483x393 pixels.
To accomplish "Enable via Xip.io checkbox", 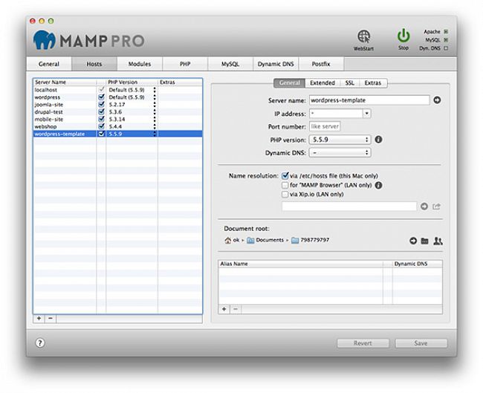I will click(x=285, y=195).
